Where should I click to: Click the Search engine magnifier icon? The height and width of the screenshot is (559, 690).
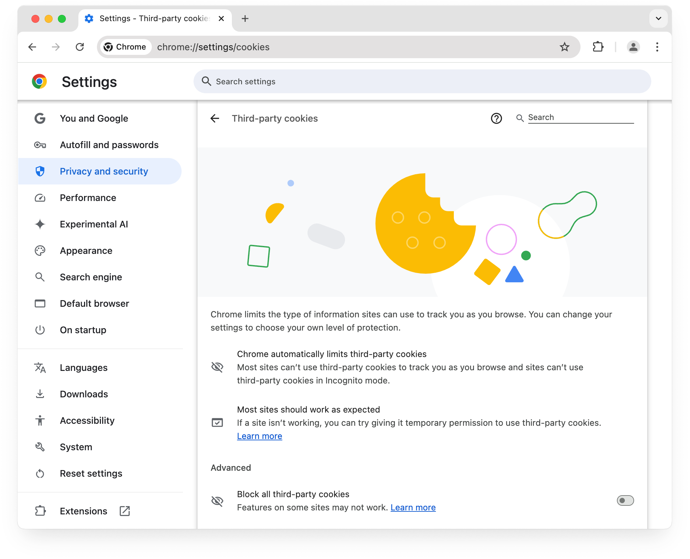[x=40, y=277]
